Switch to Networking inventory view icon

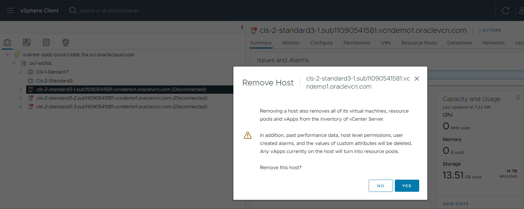pos(66,42)
